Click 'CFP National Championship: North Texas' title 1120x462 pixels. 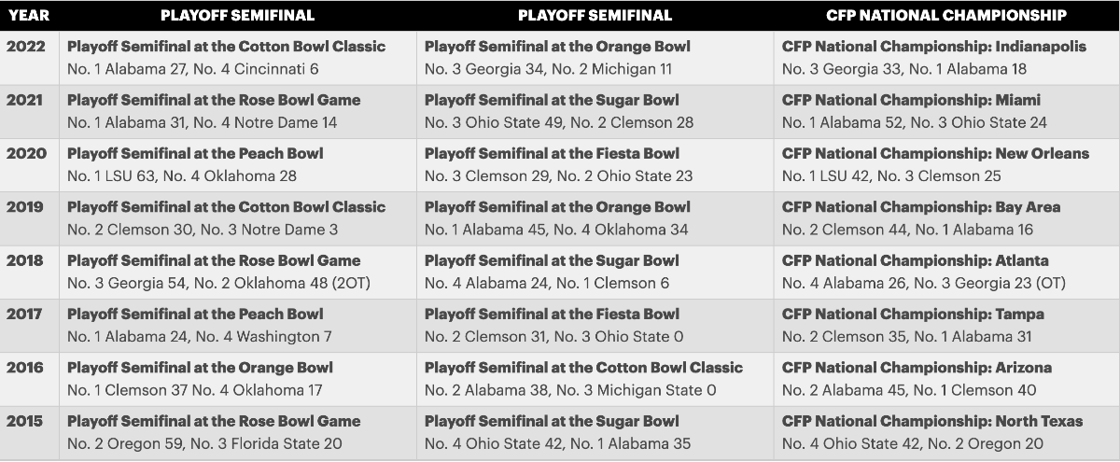[934, 421]
